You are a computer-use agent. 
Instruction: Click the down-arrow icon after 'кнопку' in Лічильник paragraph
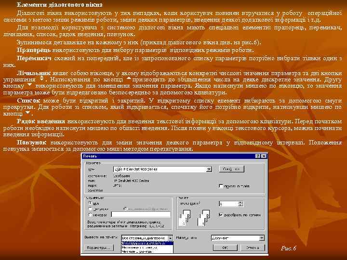pos(29,85)
